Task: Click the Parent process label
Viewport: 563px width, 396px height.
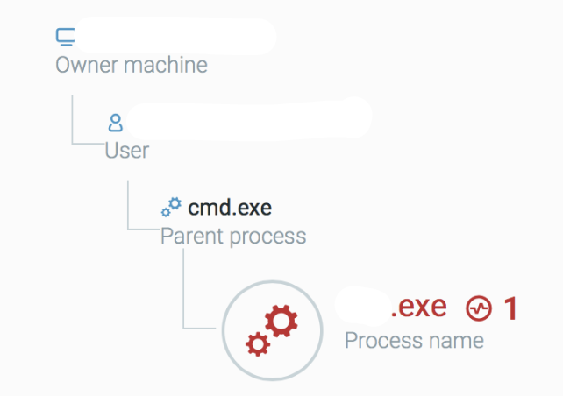Action: pyautogui.click(x=233, y=237)
